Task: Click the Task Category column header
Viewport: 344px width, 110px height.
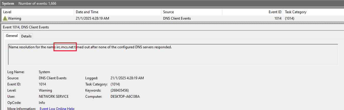Action: pyautogui.click(x=313, y=12)
